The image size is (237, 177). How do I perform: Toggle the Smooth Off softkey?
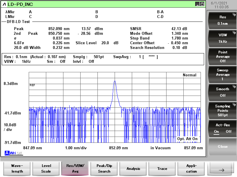(222, 92)
